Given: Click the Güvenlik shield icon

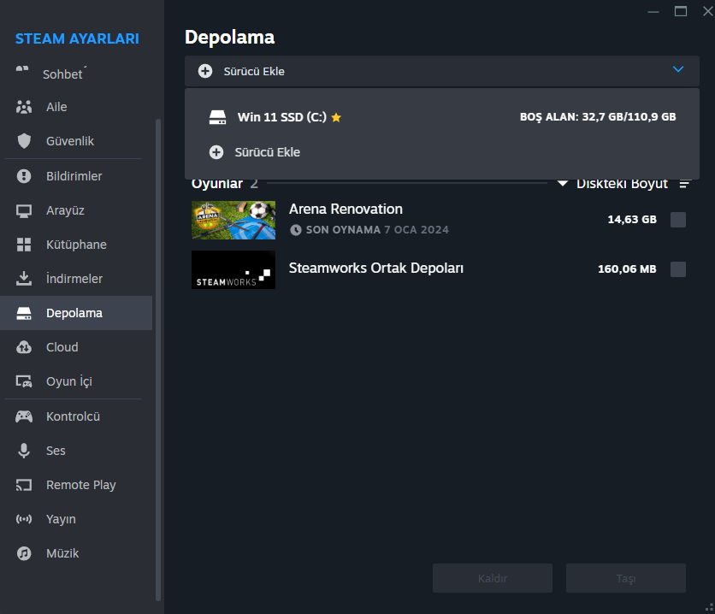Looking at the screenshot, I should 24,141.
